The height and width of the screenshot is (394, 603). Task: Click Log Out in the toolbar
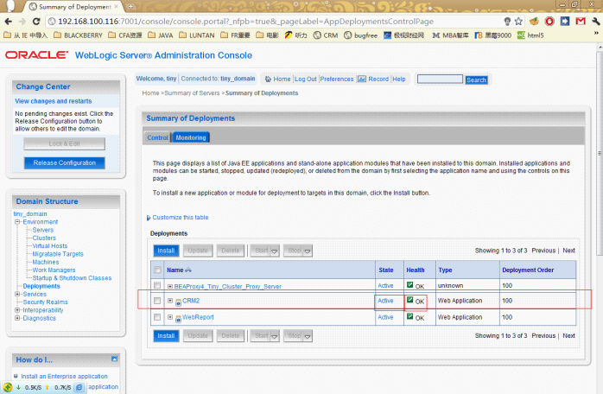pyautogui.click(x=305, y=79)
